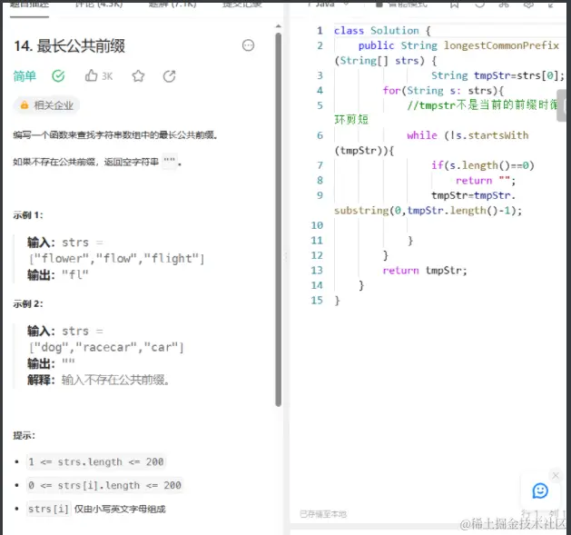Click the share arrow icon
The height and width of the screenshot is (535, 571).
(170, 76)
